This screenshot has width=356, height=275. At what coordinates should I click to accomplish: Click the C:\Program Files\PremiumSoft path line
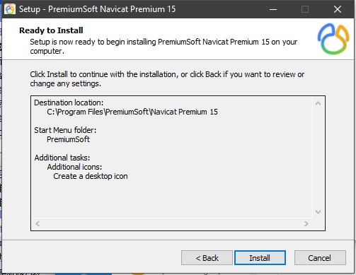(x=132, y=112)
